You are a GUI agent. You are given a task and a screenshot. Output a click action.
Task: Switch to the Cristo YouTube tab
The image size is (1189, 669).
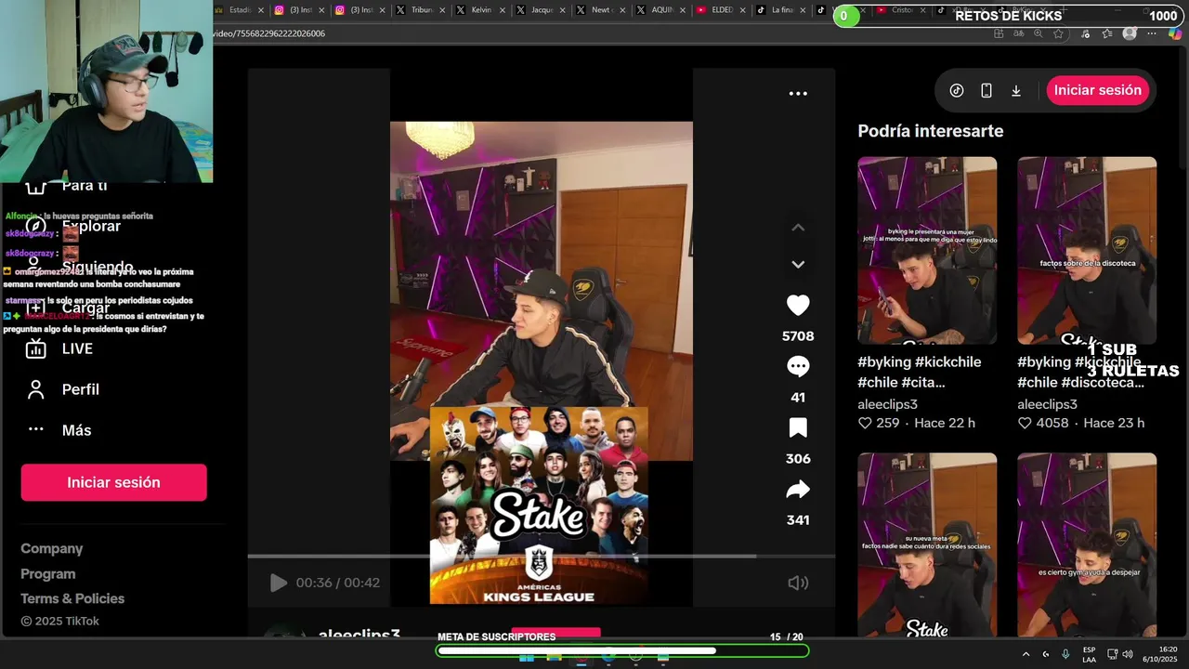[x=901, y=10]
